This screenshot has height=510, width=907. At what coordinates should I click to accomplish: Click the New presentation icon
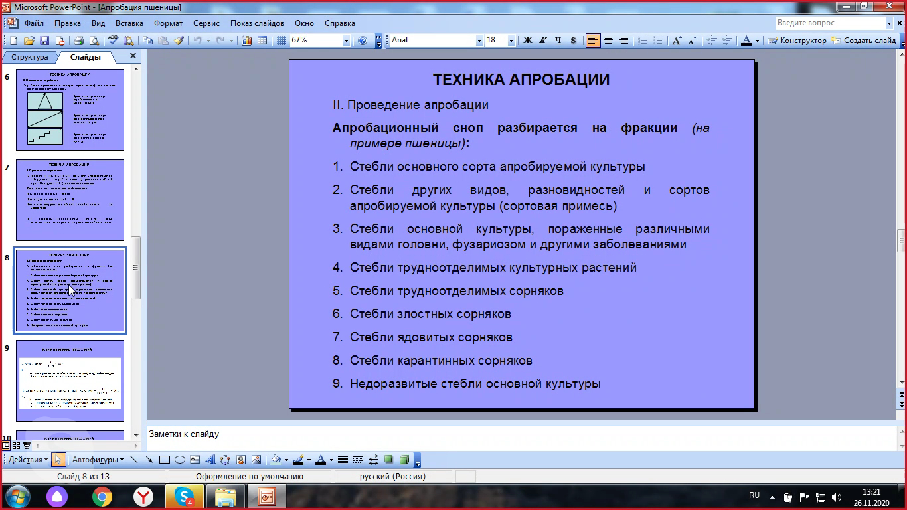15,41
